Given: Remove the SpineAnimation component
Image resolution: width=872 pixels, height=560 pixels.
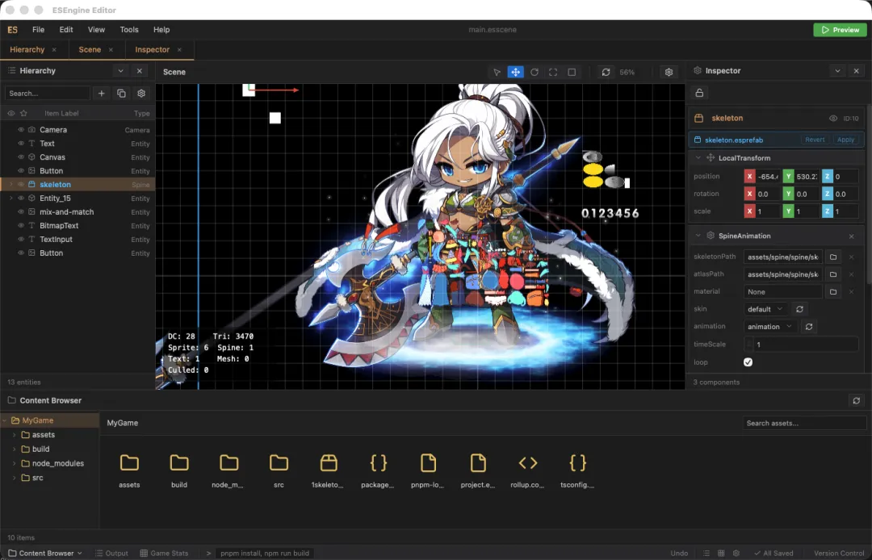Looking at the screenshot, I should [852, 236].
